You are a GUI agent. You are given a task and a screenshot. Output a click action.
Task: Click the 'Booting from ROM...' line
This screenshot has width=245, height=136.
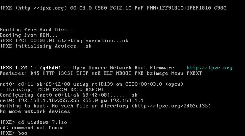point(29,35)
